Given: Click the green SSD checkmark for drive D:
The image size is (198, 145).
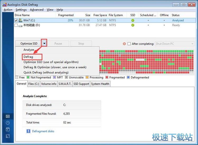Looking at the screenshot, I should coord(133,25).
